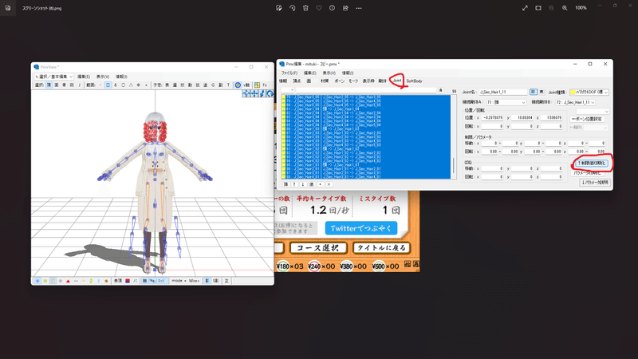Select triangle range option in PmxView toolbar
Screen dimensions: 638x359
click(131, 85)
